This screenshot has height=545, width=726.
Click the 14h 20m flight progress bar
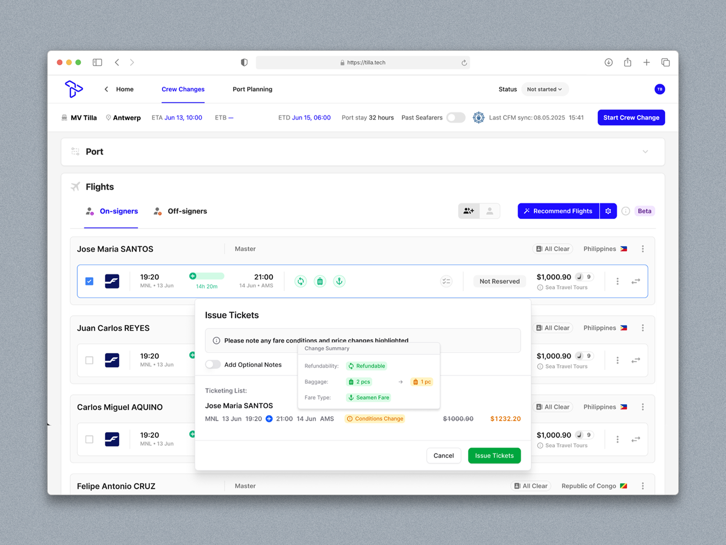pos(206,276)
